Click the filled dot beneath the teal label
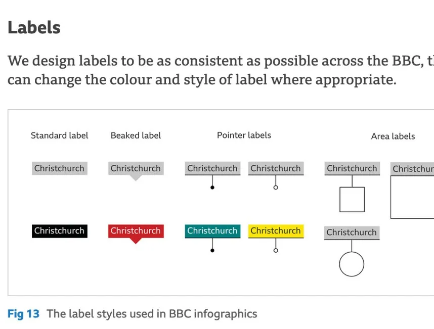 pos(212,251)
